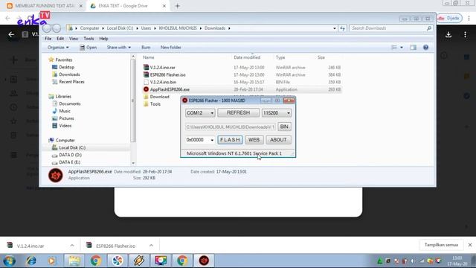Viewport: 476px width, 268px height.
Task: Open V.1.2.4.ino.rar download item menu arrow
Action: point(72,245)
